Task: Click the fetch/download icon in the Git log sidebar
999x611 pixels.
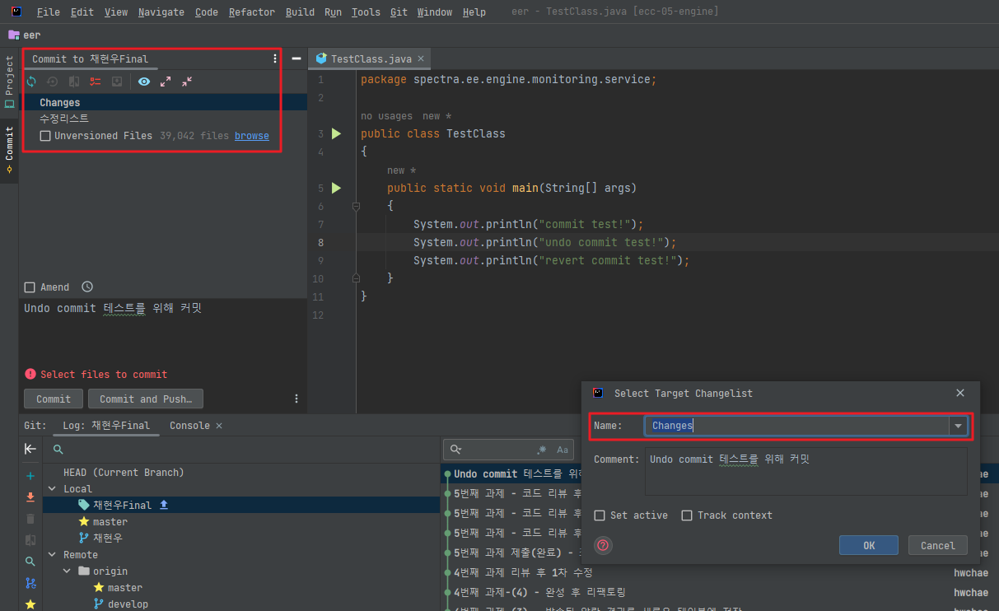Action: tap(30, 498)
